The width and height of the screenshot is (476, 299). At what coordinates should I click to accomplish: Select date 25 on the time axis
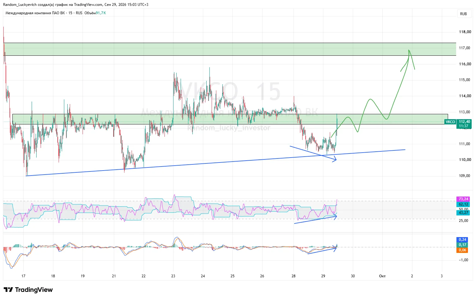(x=232, y=276)
